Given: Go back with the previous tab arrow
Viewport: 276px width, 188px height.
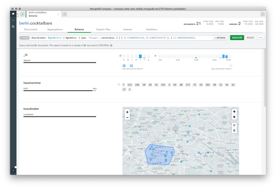Looking at the screenshot, I should click(22, 14).
